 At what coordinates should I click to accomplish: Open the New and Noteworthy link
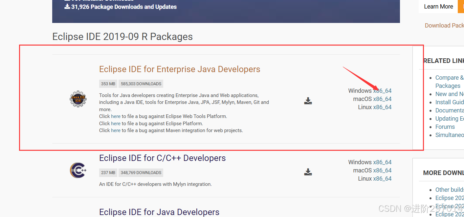450,94
